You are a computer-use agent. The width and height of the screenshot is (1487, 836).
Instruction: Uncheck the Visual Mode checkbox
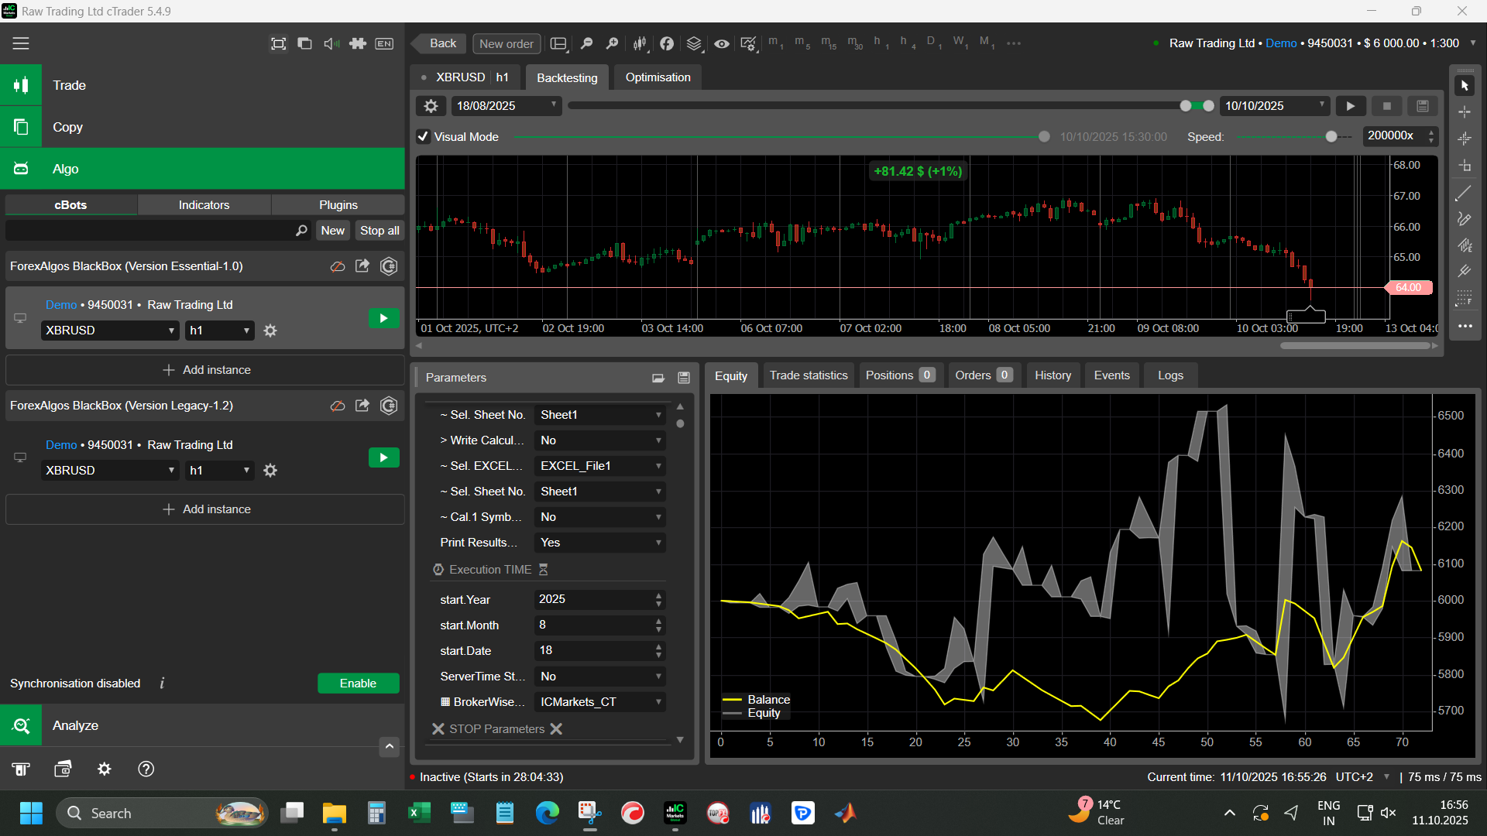(423, 137)
